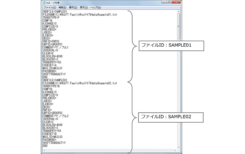Open the ファイル(F) menu
This screenshot has height=154, width=245.
pyautogui.click(x=50, y=7)
